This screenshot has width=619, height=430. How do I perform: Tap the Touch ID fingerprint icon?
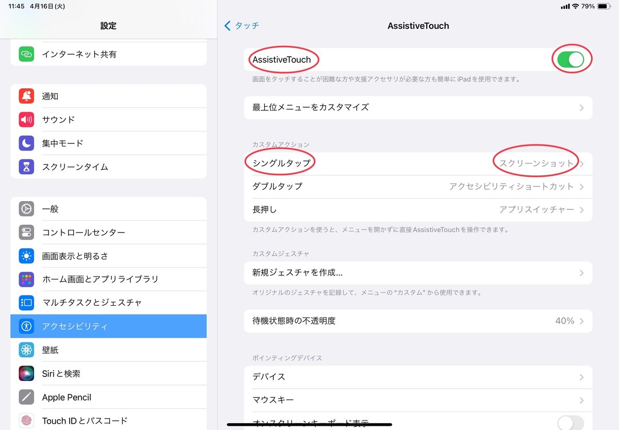pos(26,421)
